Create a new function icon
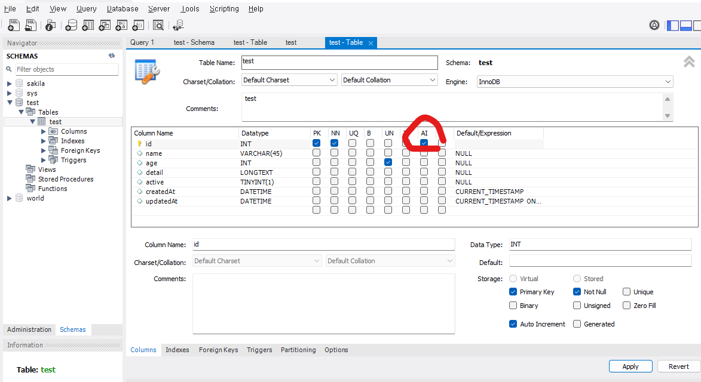Image resolution: width=701 pixels, height=382 pixels. [138, 25]
